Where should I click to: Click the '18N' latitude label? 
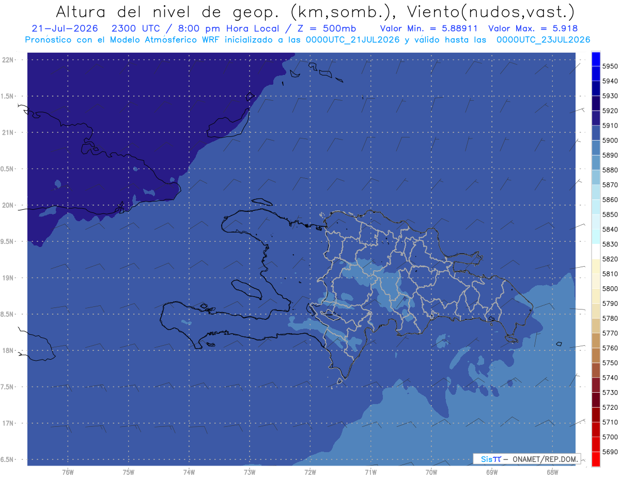click(8, 350)
